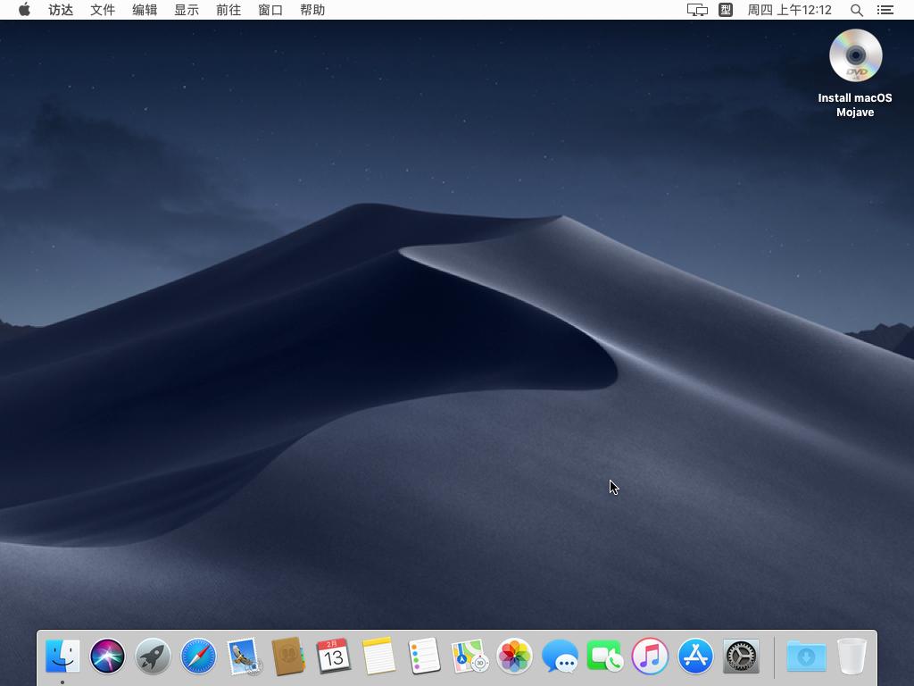Screen dimensions: 914x686
Task: Open Notification Center from the menu bar
Action: pyautogui.click(x=885, y=10)
